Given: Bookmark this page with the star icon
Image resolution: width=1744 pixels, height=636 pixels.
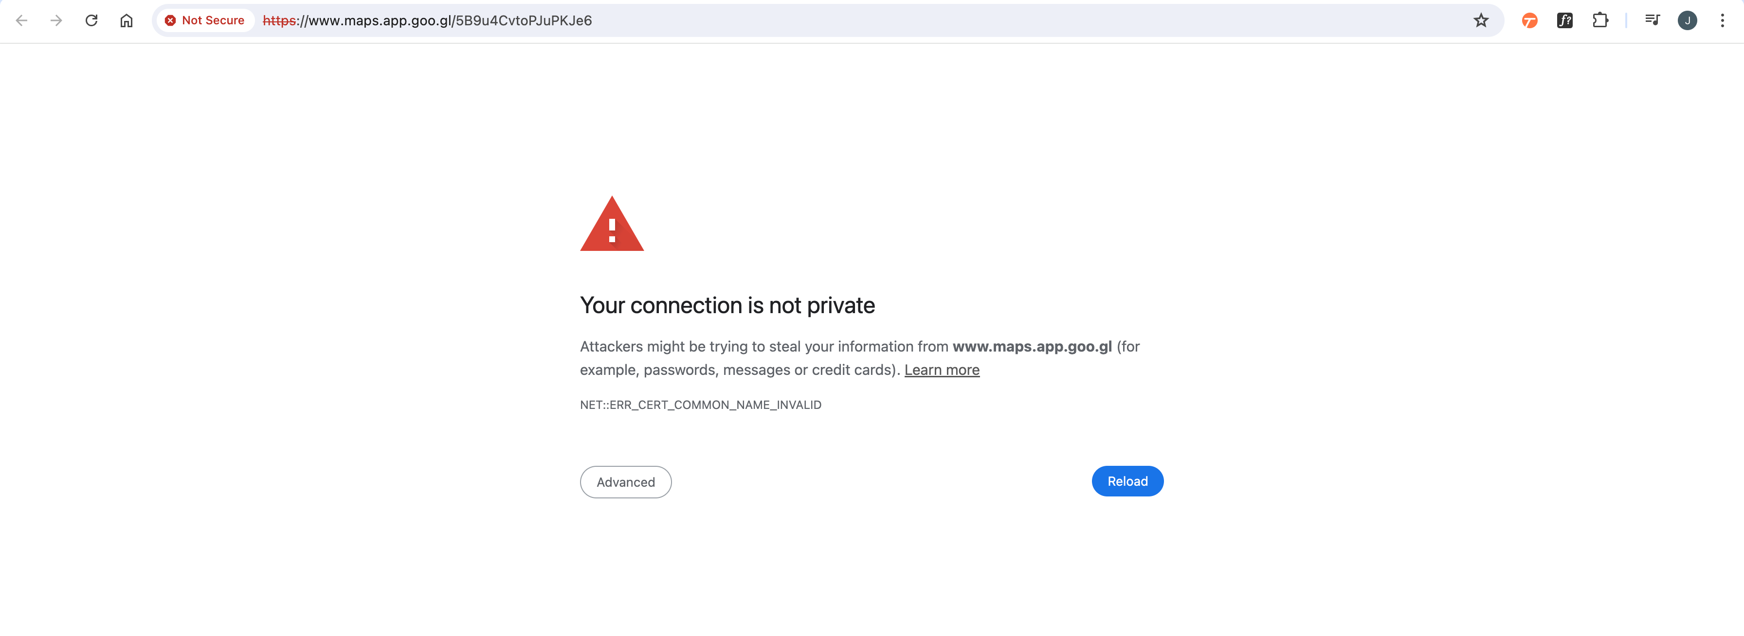Looking at the screenshot, I should tap(1481, 20).
